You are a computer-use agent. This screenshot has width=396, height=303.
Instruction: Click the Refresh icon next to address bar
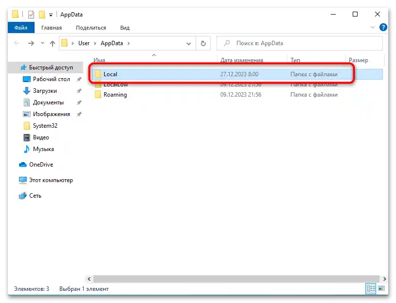203,43
